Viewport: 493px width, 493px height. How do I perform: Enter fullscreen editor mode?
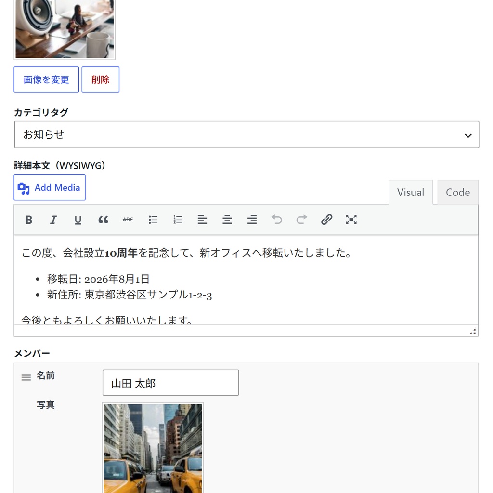click(351, 220)
